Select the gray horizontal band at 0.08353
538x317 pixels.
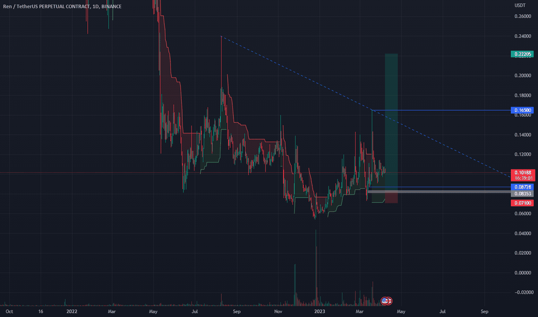pos(439,191)
